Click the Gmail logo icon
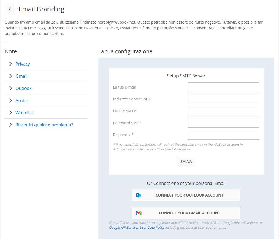279x239 pixels. tap(139, 213)
